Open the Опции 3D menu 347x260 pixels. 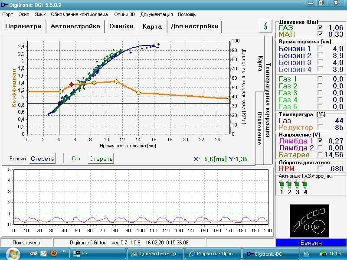(124, 14)
